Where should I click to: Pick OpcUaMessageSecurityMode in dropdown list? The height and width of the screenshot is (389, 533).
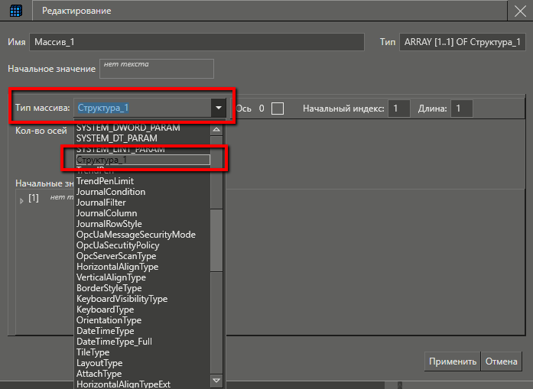point(135,235)
